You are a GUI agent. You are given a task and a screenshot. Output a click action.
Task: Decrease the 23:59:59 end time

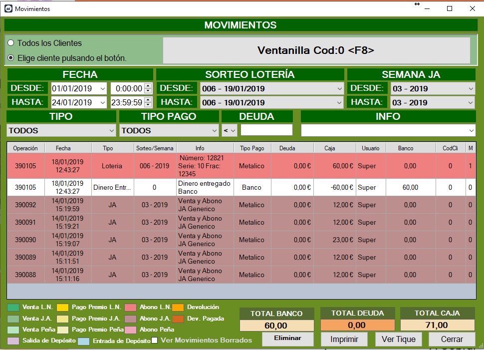[x=149, y=105]
